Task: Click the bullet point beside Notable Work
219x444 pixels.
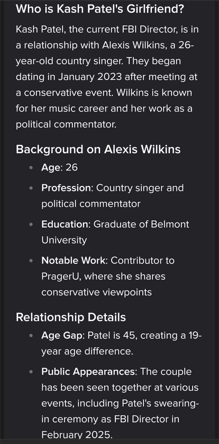Action: pyautogui.click(x=31, y=261)
